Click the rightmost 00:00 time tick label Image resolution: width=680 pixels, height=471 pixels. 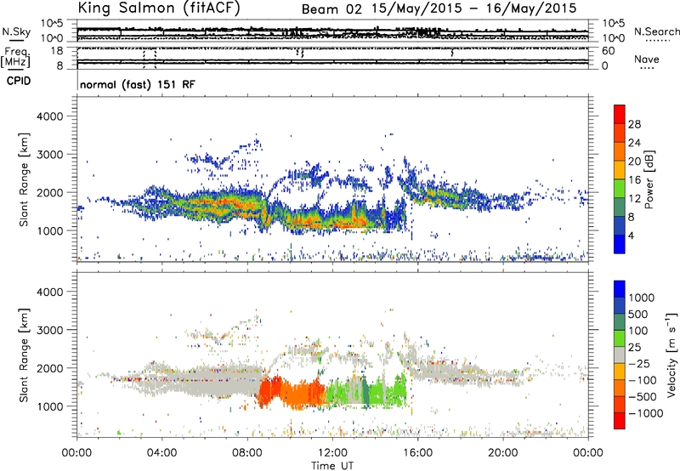(x=588, y=453)
